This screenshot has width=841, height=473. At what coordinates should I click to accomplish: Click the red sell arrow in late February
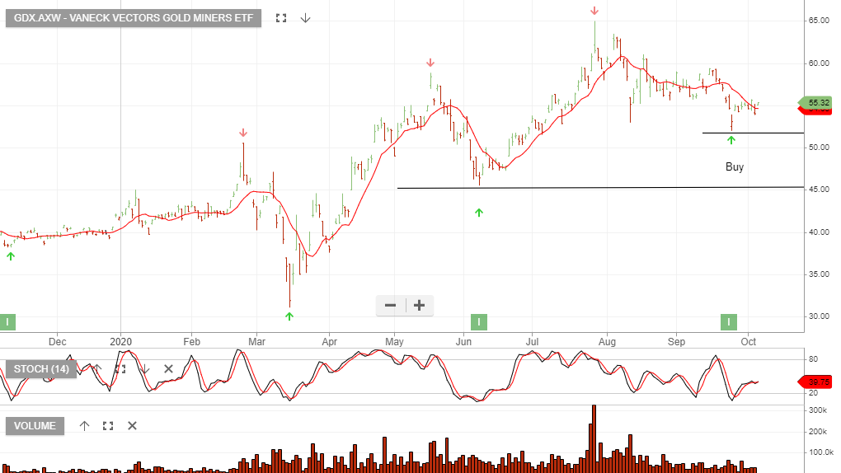[x=243, y=133]
